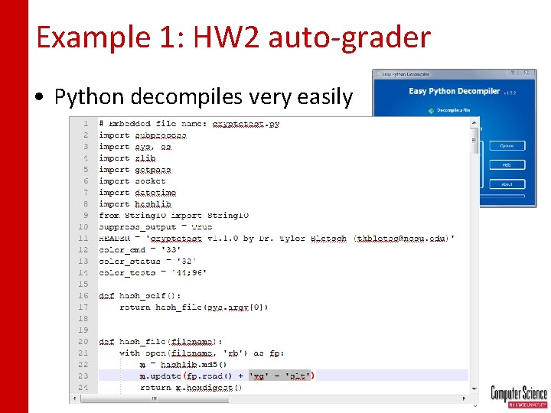Viewport: 551px width, 413px height.
Task: Click the horizontal scrollbar thumb below the code
Action: click(x=155, y=398)
